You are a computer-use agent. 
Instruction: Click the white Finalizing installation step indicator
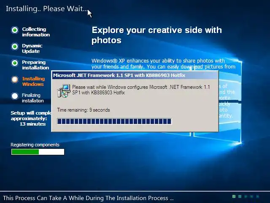[x=15, y=96]
